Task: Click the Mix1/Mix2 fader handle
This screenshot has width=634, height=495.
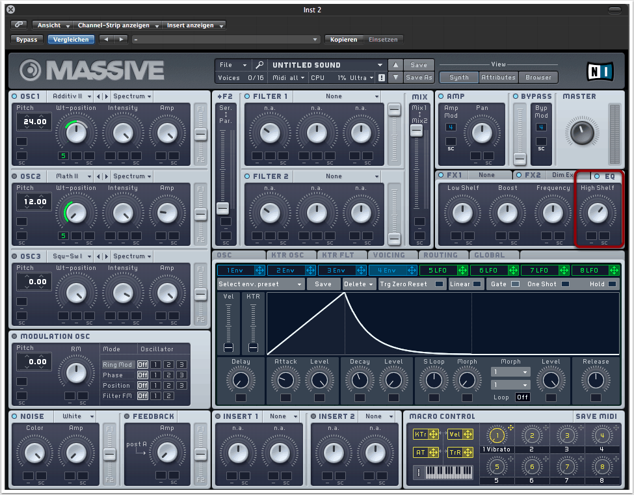Action: 416,130
